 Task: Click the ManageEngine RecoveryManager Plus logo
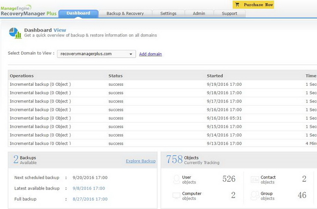point(29,11)
